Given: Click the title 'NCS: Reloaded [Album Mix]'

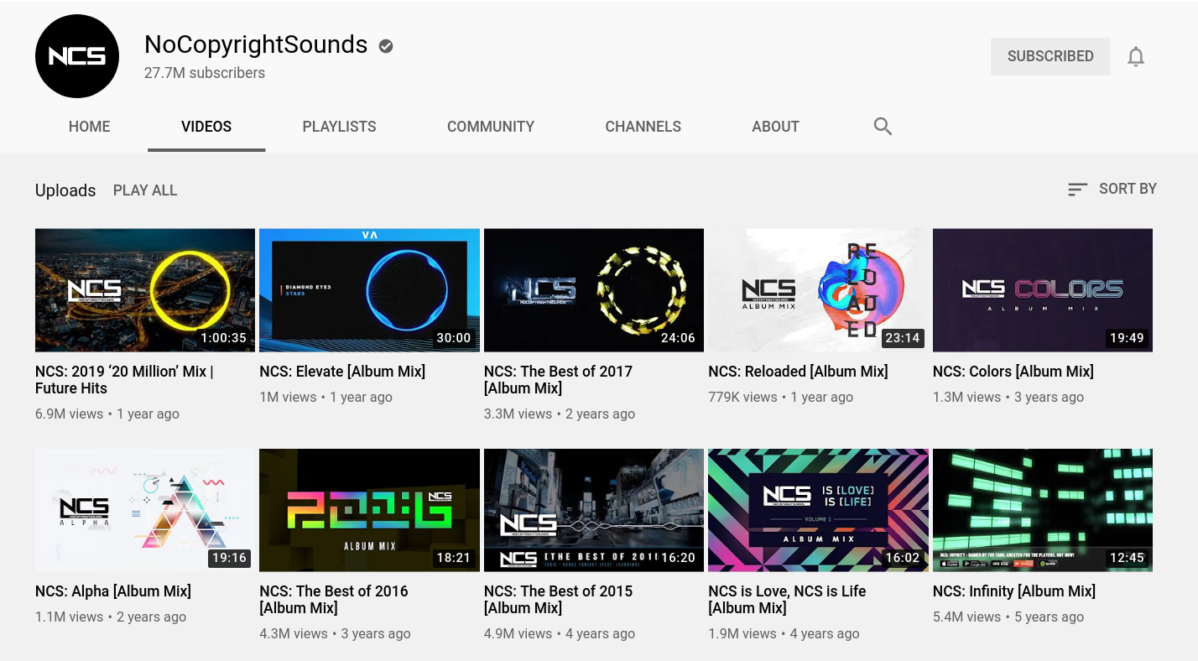Looking at the screenshot, I should pos(798,372).
